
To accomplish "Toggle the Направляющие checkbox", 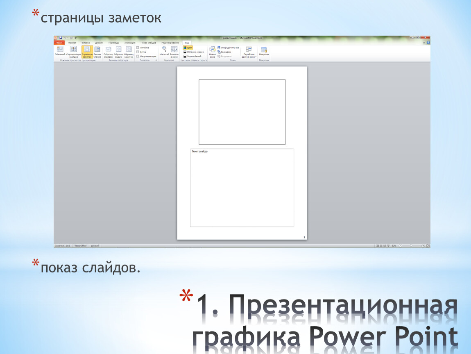I will tap(138, 56).
